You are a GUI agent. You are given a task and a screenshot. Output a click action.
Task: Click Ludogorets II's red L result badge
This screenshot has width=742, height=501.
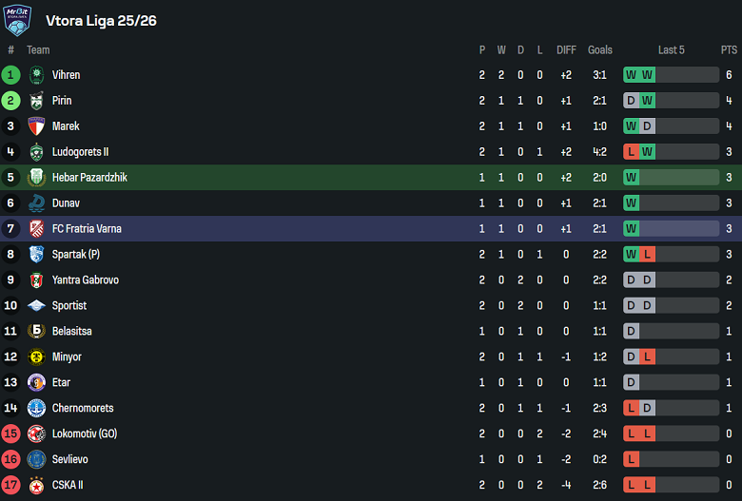(631, 152)
